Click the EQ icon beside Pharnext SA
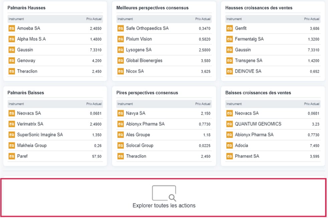328x218 pixels. [229, 156]
